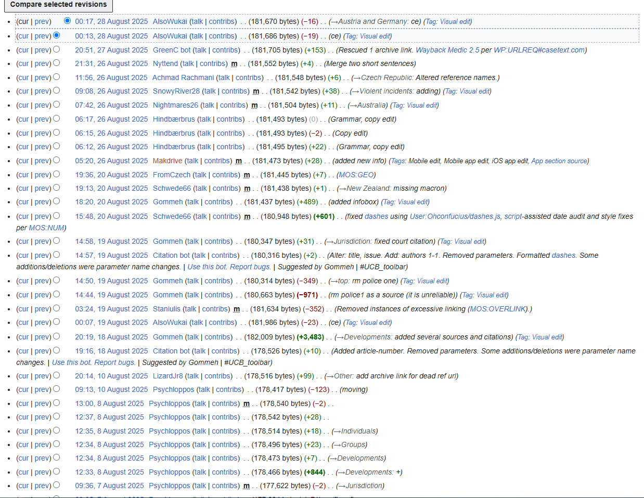Click the cur link for 09:36, 7 August 2025

click(23, 486)
